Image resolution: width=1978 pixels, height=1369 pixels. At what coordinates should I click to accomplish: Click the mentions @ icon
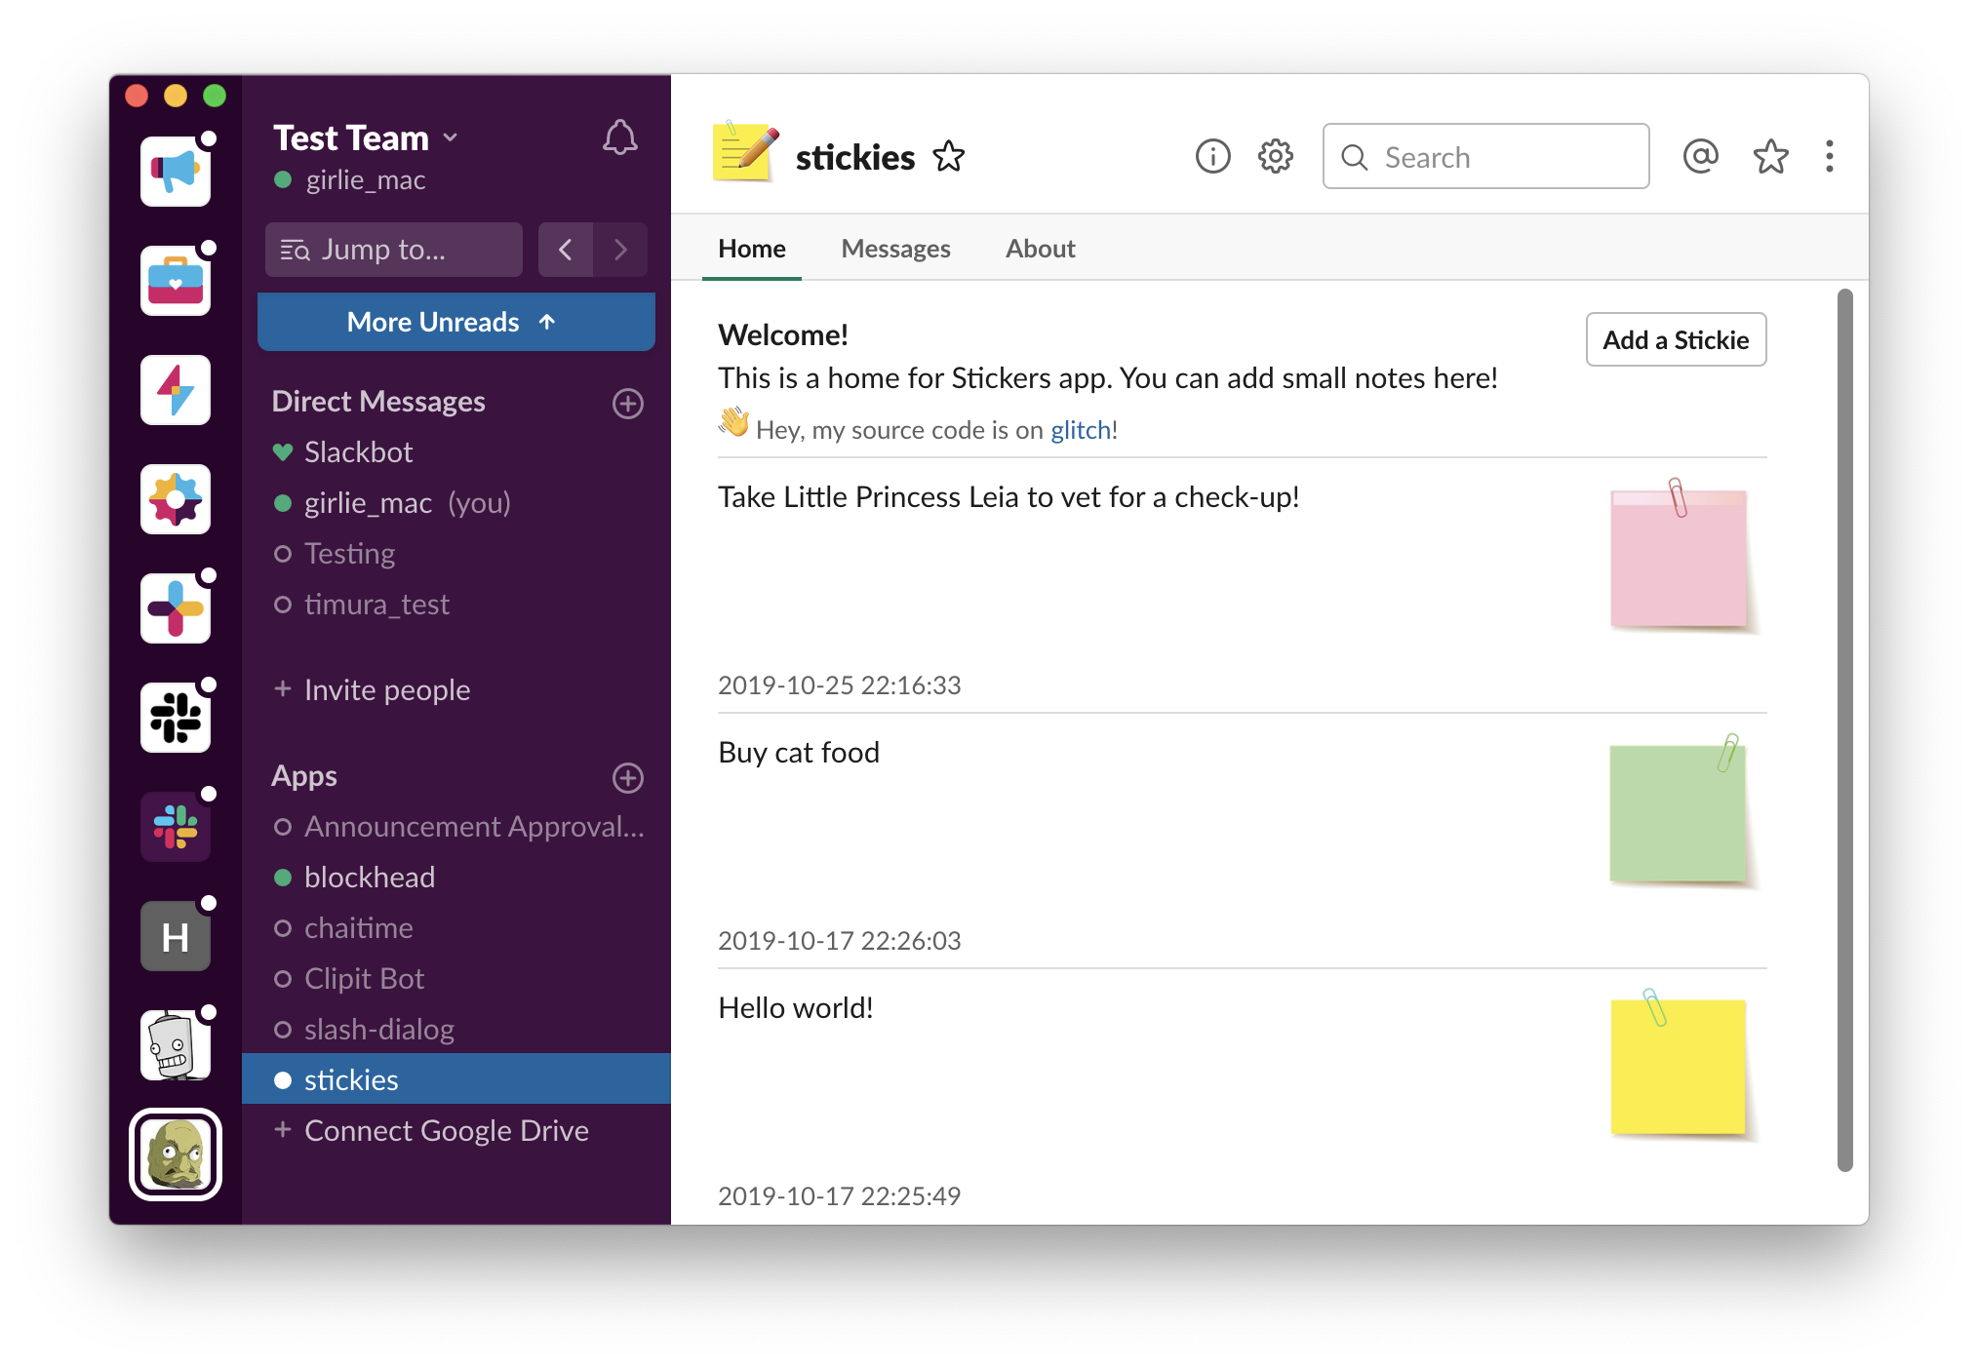pos(1700,156)
